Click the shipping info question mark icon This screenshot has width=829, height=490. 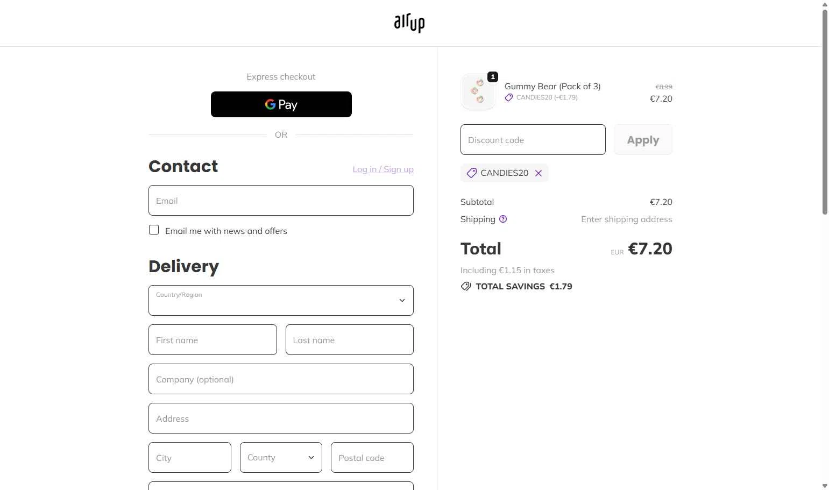pyautogui.click(x=503, y=219)
